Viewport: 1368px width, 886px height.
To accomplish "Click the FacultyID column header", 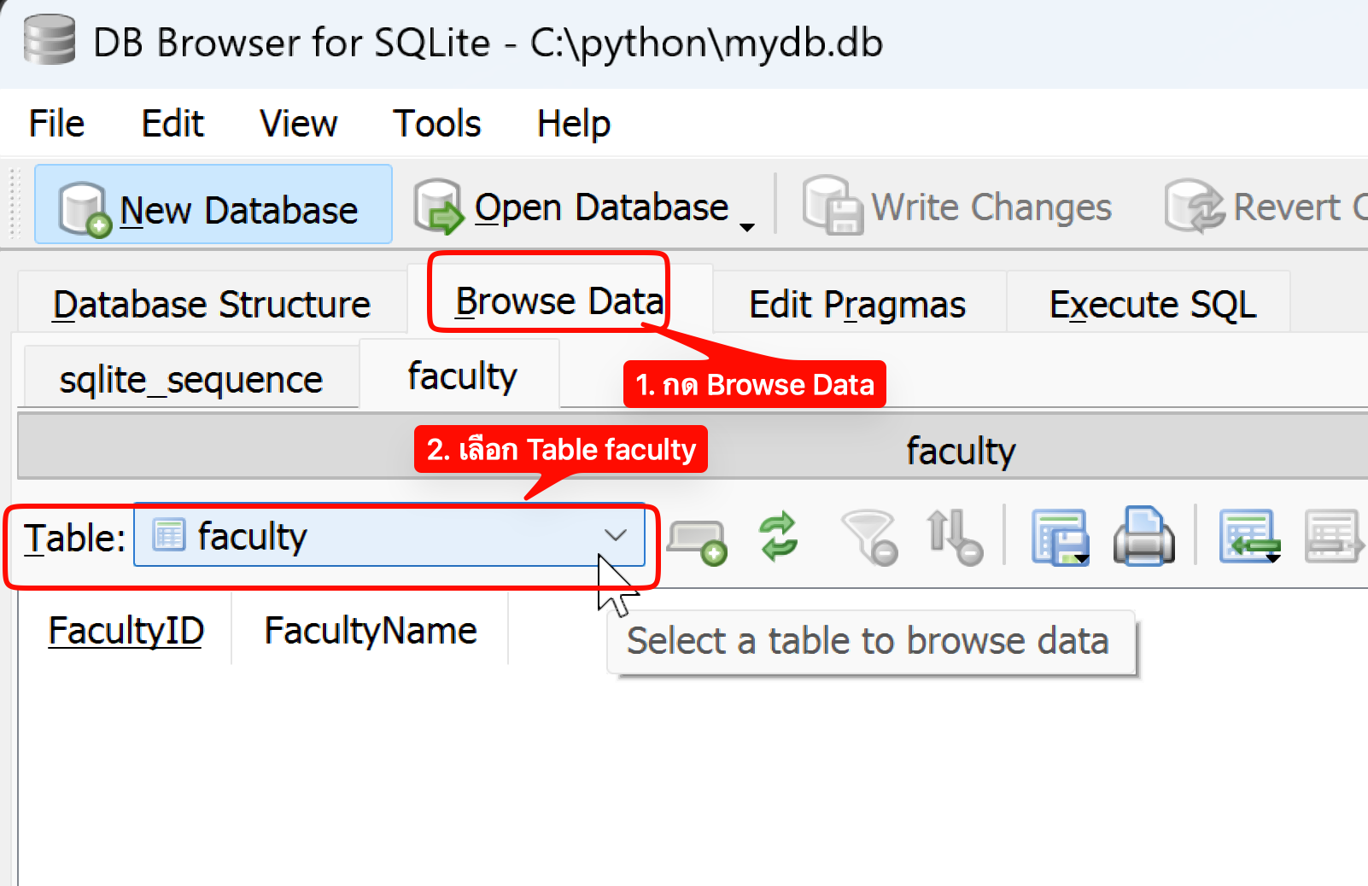I will click(x=126, y=632).
